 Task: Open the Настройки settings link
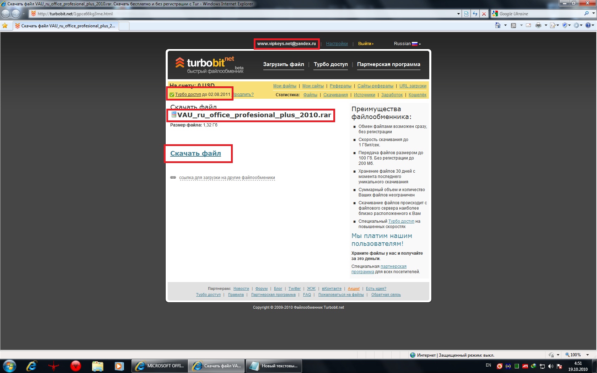pyautogui.click(x=337, y=44)
